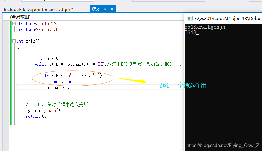This screenshot has height=151, width=262.
Task: Click the while getchar() line
Action: [x=108, y=64]
